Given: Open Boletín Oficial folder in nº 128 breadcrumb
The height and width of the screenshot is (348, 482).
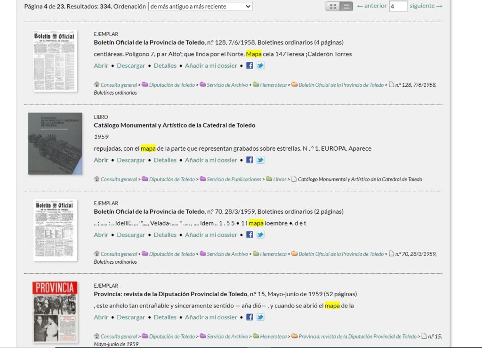Looking at the screenshot, I should point(341,85).
